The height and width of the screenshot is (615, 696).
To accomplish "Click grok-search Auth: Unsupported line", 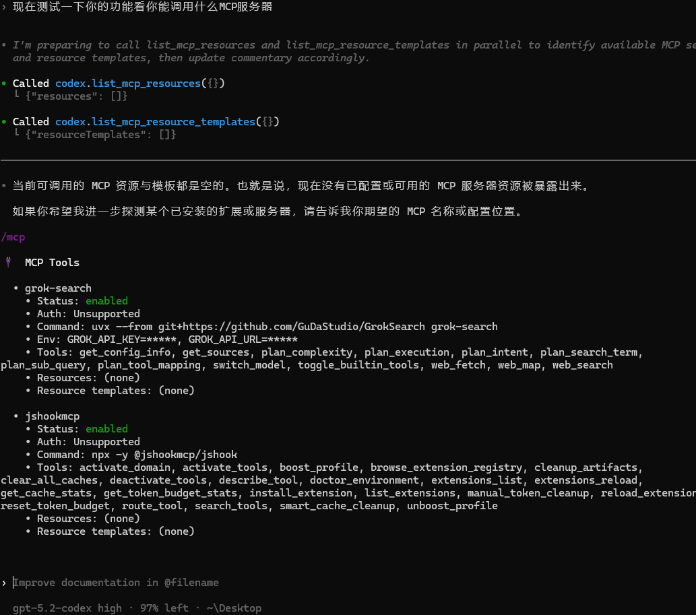I will 88,314.
